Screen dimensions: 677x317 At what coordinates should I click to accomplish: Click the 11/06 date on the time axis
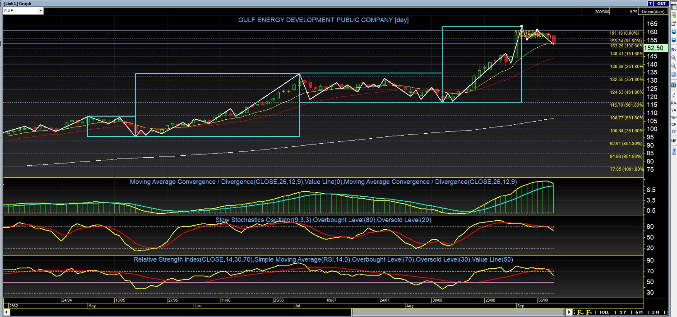[226, 300]
